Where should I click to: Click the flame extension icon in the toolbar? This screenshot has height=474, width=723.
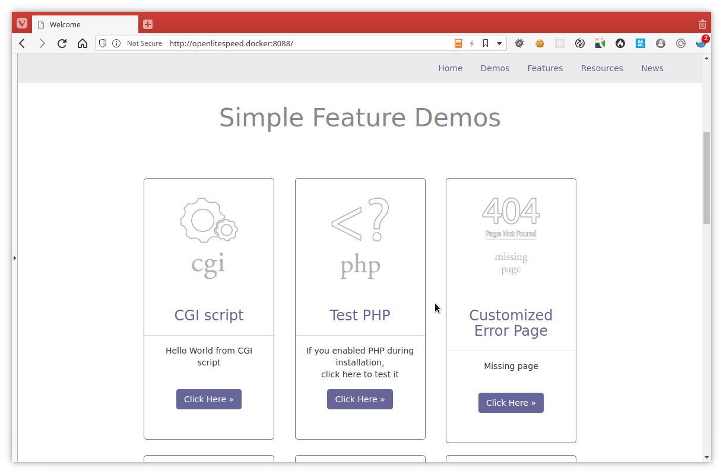coord(620,43)
